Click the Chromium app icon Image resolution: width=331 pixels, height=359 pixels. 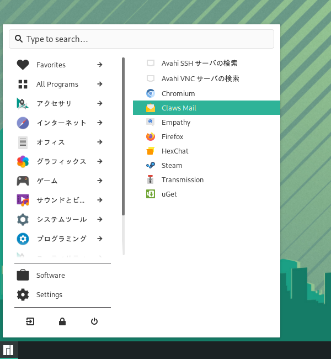click(151, 93)
